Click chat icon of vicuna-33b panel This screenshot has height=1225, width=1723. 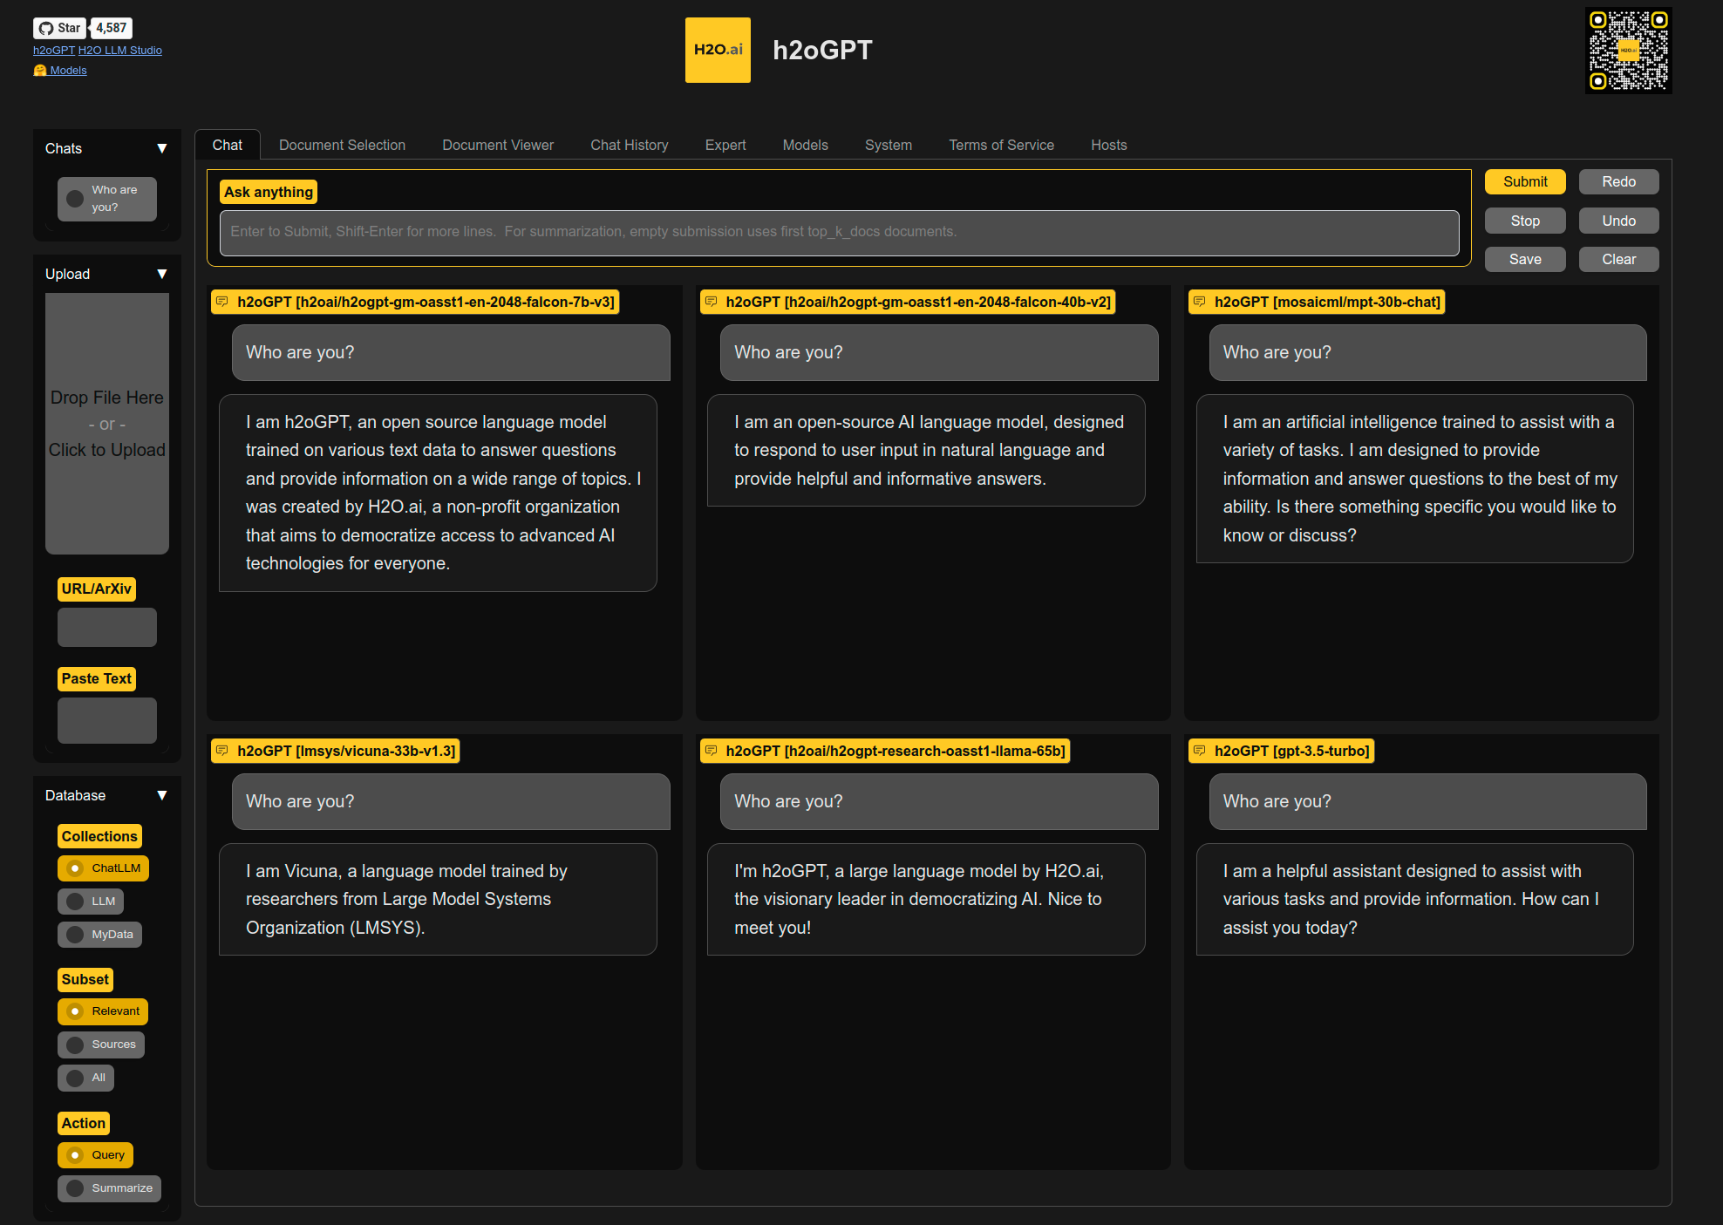point(223,751)
